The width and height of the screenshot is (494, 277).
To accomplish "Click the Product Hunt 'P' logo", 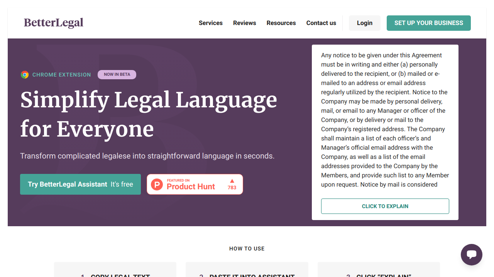I will tap(157, 184).
